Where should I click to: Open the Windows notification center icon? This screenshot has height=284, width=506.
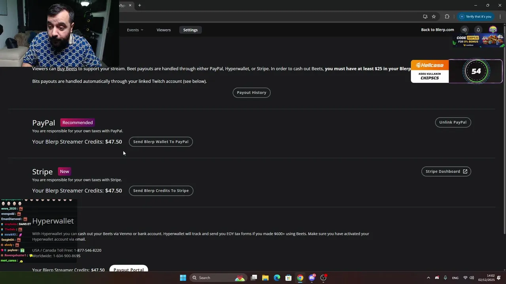499,278
